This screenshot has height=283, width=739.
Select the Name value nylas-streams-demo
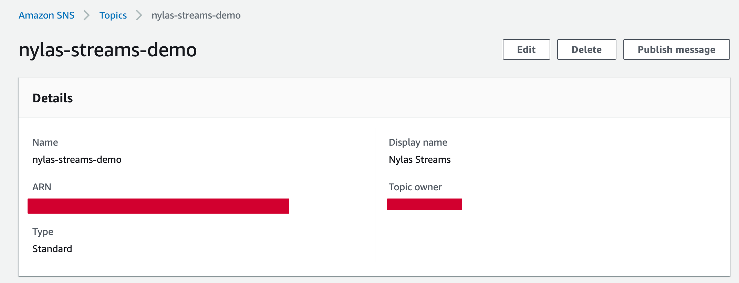(x=77, y=159)
